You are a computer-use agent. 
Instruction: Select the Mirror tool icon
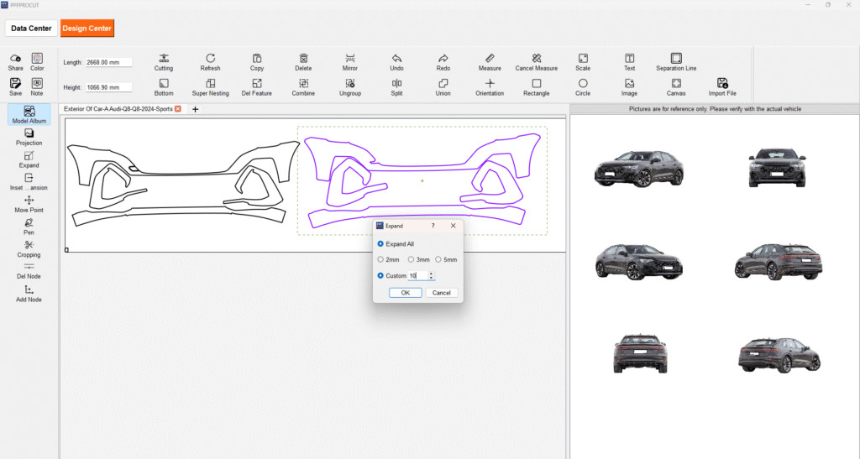[350, 58]
